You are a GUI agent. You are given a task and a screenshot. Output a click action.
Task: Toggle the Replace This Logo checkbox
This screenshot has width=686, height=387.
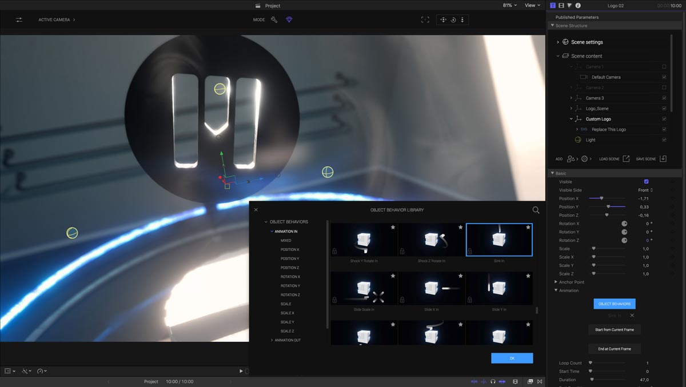pyautogui.click(x=664, y=129)
